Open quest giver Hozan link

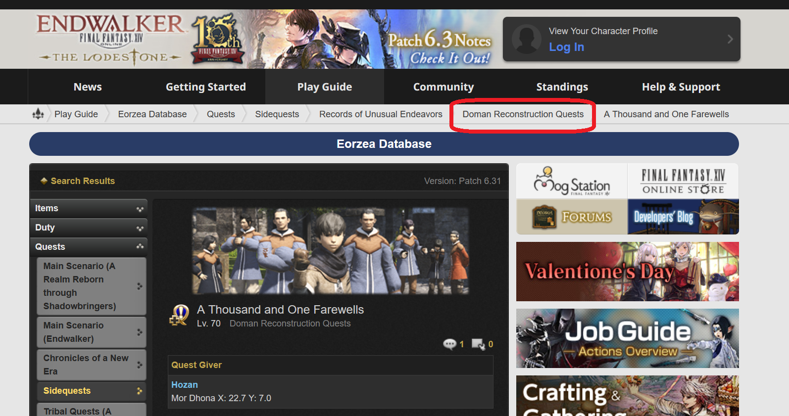[185, 385]
